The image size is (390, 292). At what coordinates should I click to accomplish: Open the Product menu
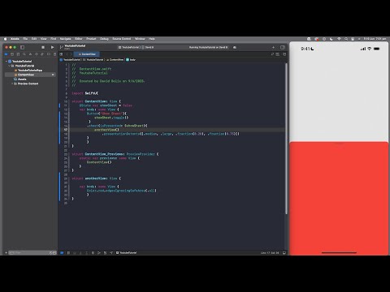[91, 39]
